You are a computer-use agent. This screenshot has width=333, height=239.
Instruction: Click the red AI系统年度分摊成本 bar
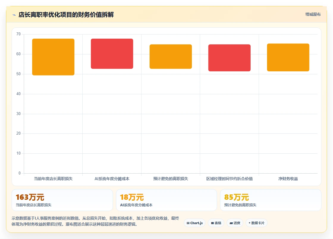tap(112, 54)
